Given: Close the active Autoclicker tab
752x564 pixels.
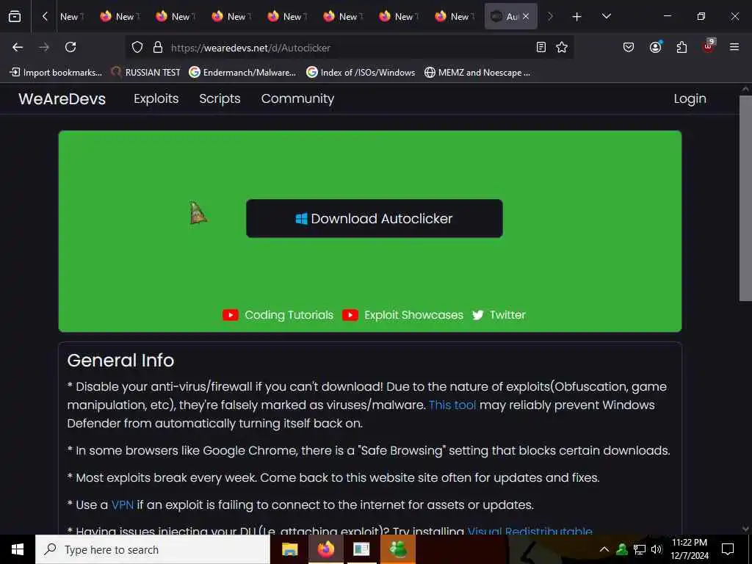Looking at the screenshot, I should [x=526, y=16].
